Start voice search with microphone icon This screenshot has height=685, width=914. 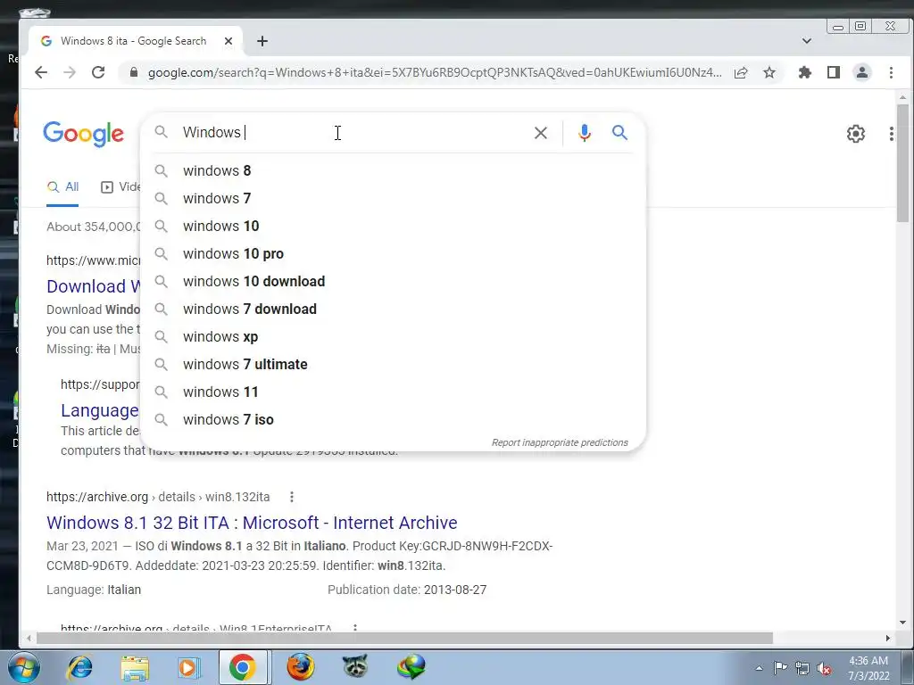coord(584,133)
